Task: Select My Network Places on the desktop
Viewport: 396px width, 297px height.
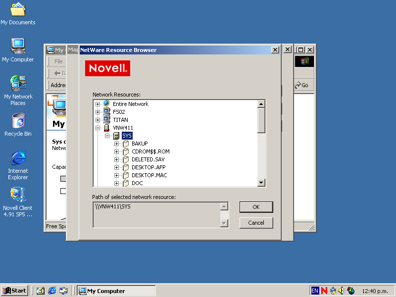Action: tap(18, 91)
